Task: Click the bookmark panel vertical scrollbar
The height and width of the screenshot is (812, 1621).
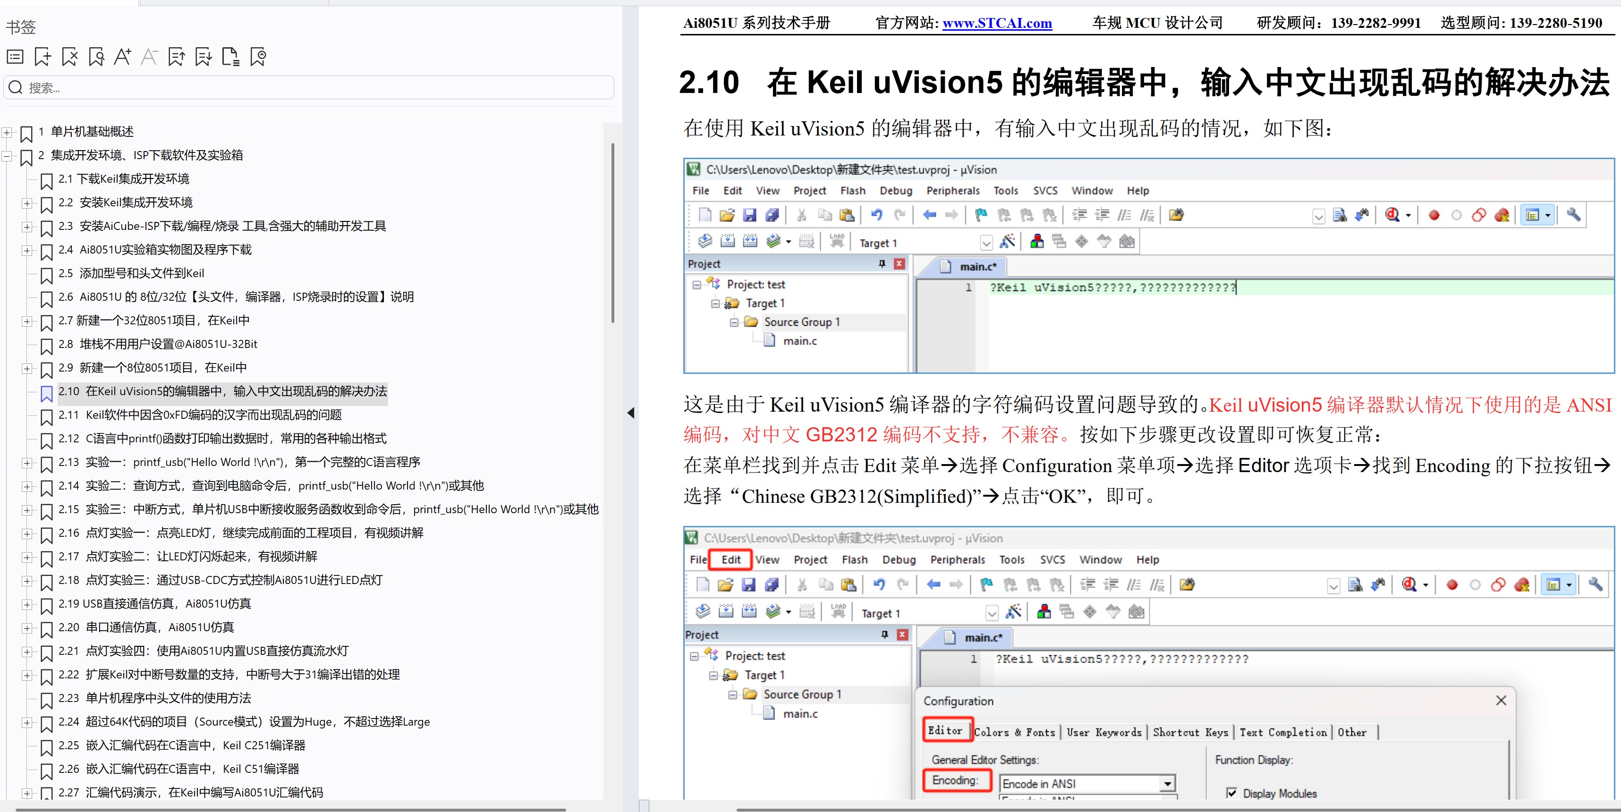Action: (612, 233)
